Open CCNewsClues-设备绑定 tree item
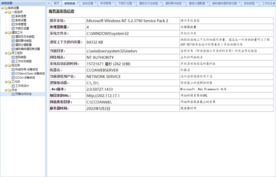 coord(30,73)
